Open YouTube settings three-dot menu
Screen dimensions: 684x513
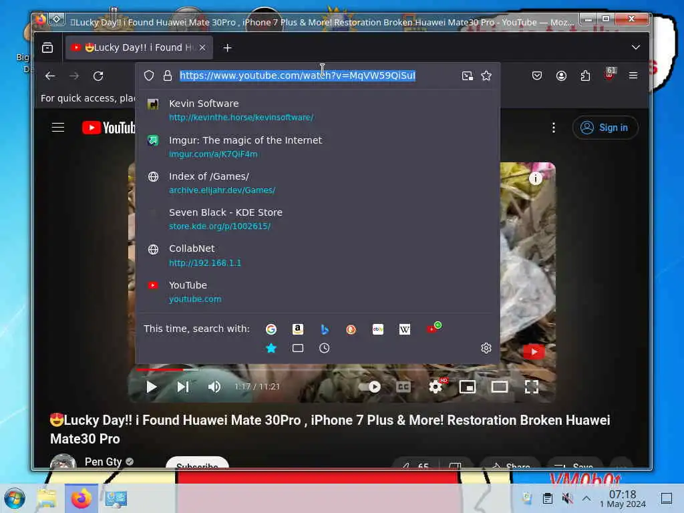coord(554,128)
